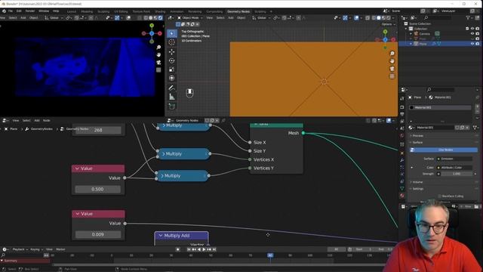Click jump to start button in timeline
Viewport: 483px width, 272px height.
(x=189, y=249)
